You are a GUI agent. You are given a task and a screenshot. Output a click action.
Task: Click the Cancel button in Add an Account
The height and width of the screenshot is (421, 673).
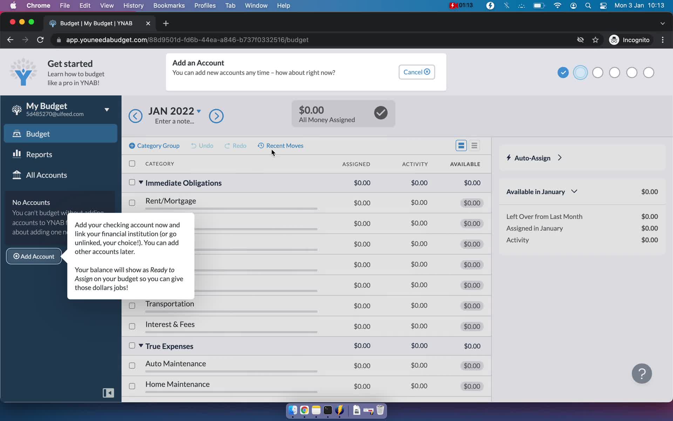point(416,72)
